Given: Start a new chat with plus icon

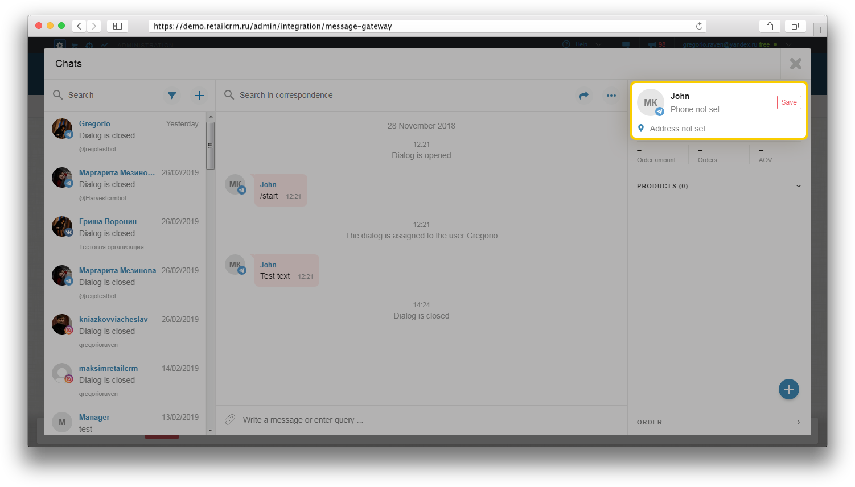Looking at the screenshot, I should pyautogui.click(x=199, y=96).
